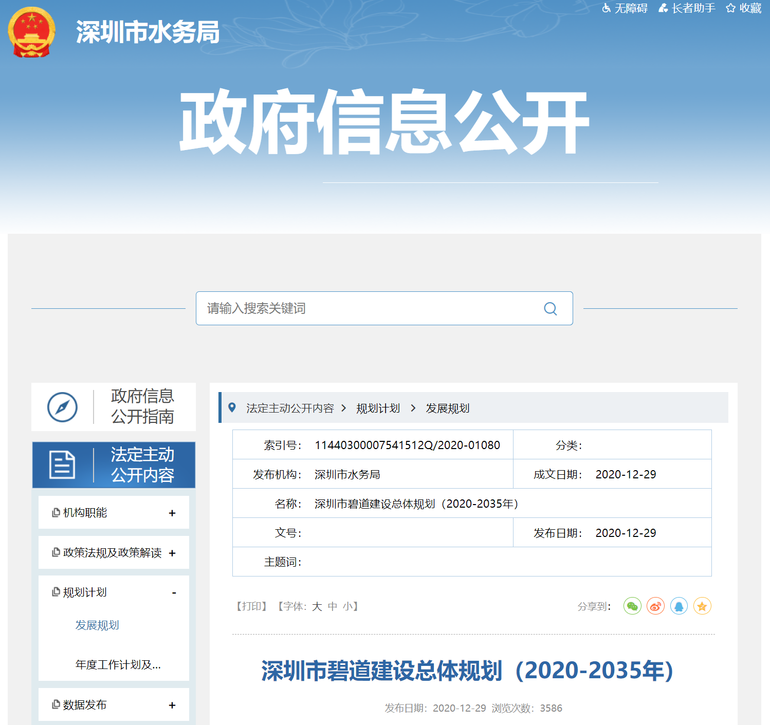
Task: Click the search magnifier icon
Action: (550, 308)
